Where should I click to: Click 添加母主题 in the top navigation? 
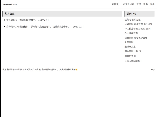129,4
